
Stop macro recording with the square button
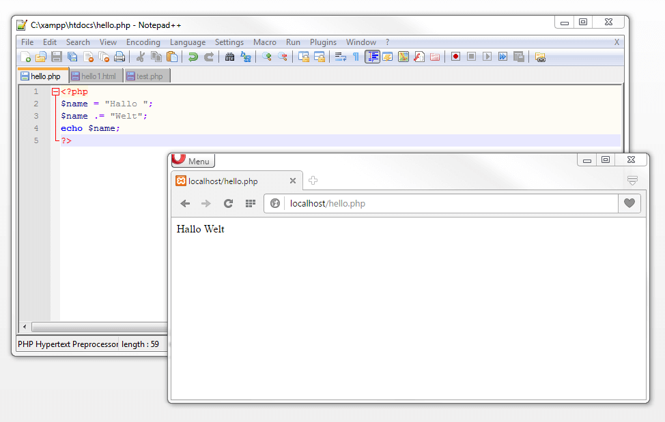(x=471, y=57)
